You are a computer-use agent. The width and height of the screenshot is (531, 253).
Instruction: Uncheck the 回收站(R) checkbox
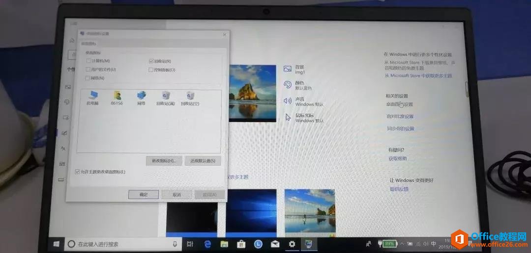[151, 61]
